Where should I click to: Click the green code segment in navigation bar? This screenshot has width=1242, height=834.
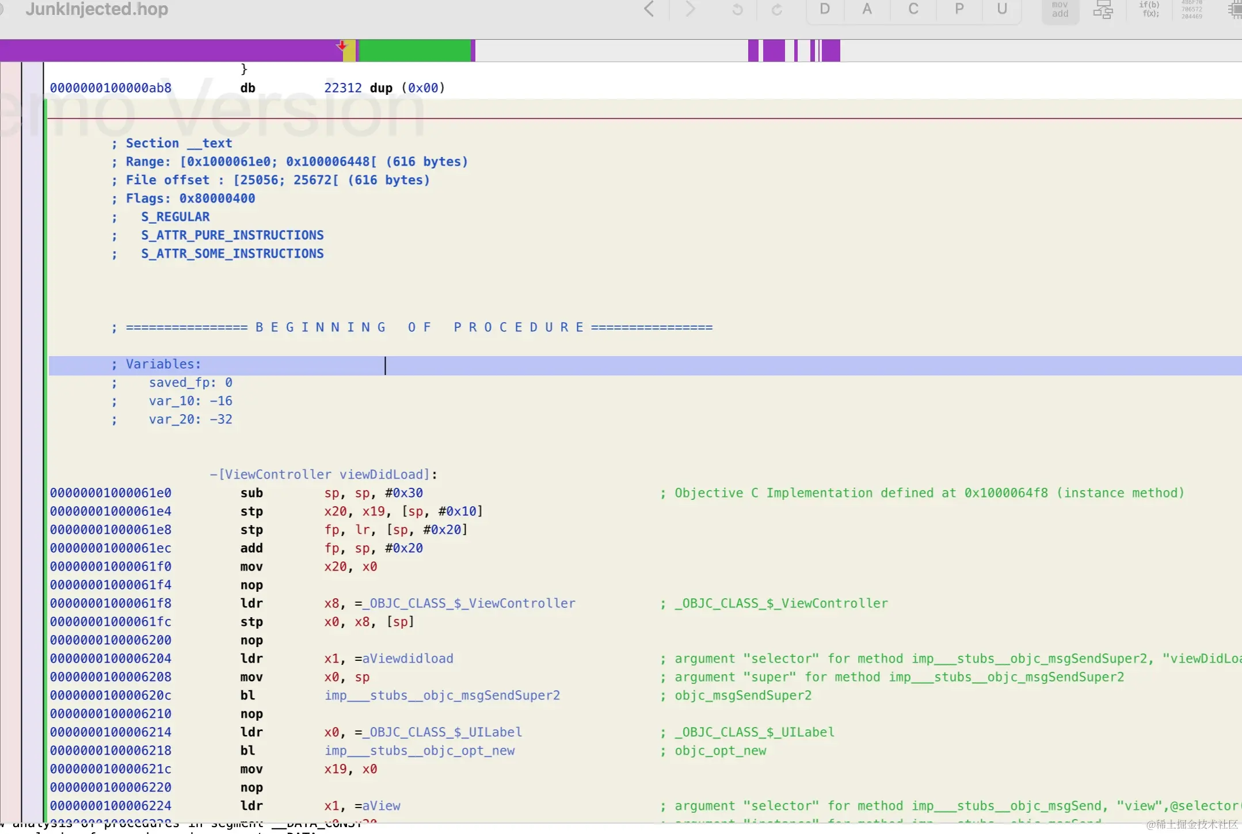(x=414, y=51)
